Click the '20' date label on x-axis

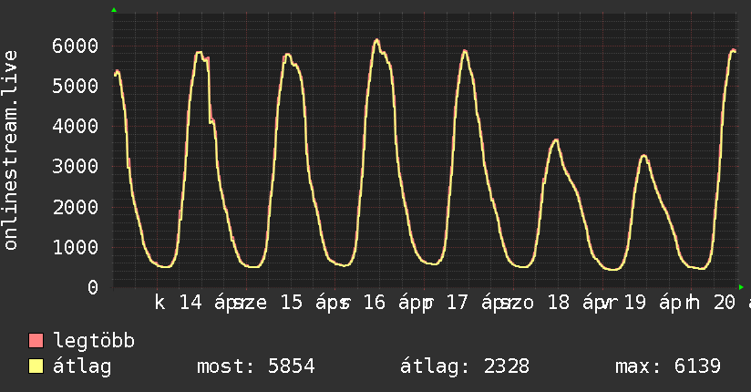point(725,303)
